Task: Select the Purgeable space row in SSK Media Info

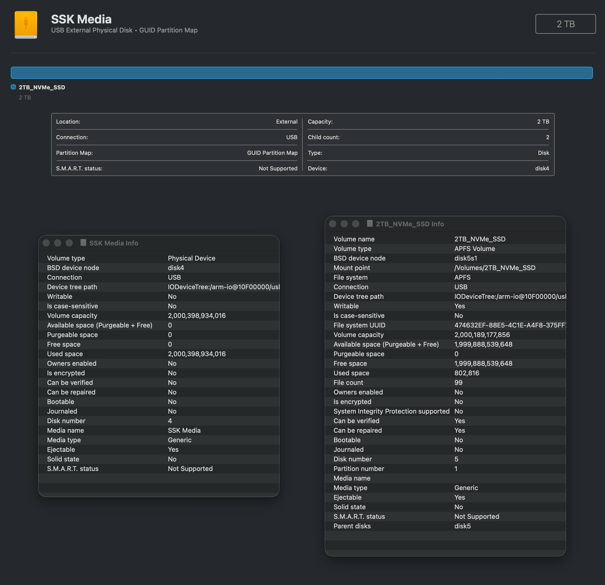Action: click(159, 335)
